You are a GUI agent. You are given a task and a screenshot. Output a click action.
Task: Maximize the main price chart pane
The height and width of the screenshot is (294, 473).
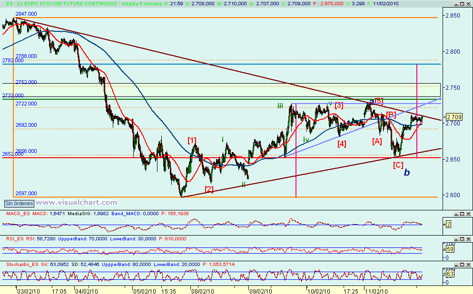coord(462,4)
